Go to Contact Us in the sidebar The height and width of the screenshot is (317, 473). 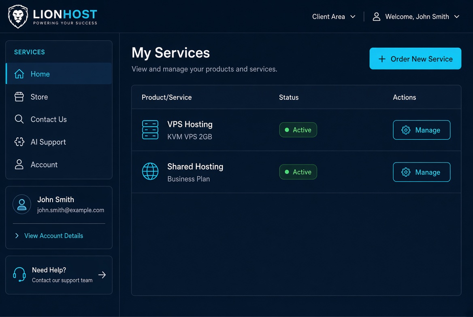59,119
